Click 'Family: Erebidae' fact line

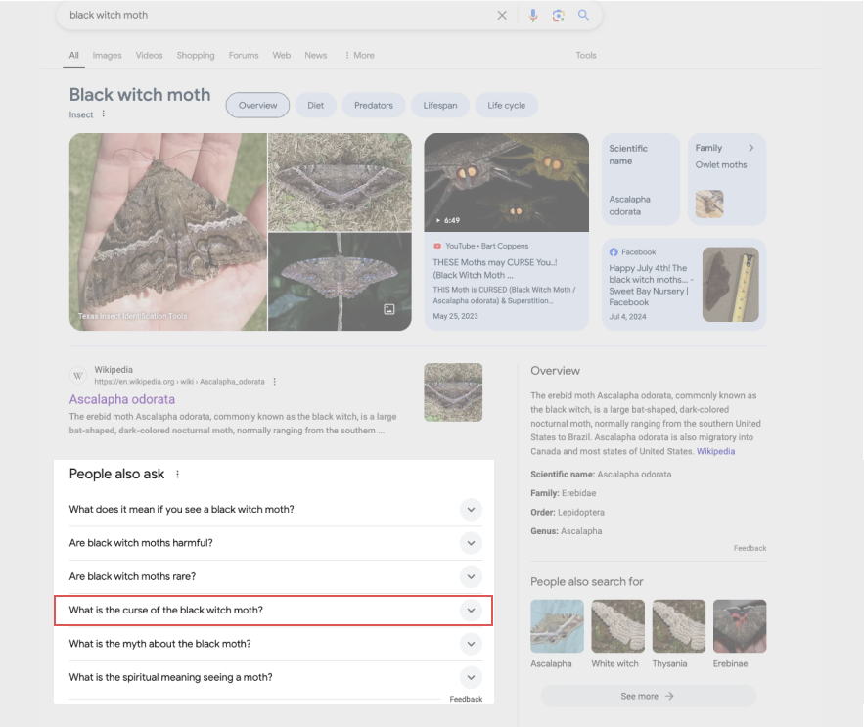coord(564,493)
